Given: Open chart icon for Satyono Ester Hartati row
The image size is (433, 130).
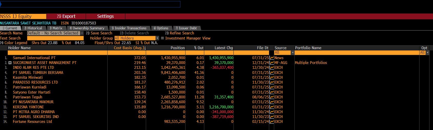Looking at the screenshot, I should pyautogui.click(x=272, y=92).
